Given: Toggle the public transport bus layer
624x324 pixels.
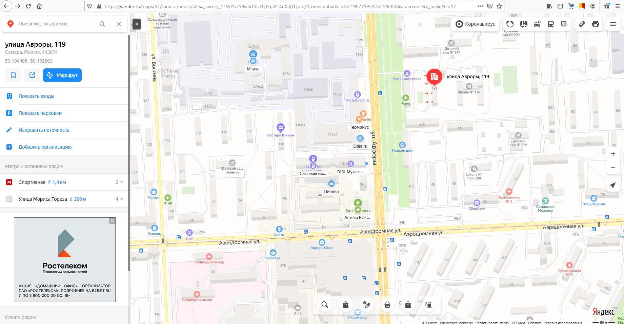Looking at the screenshot, I should click(551, 24).
